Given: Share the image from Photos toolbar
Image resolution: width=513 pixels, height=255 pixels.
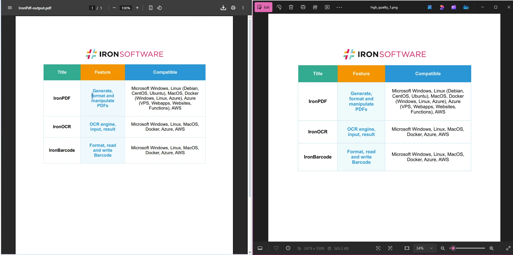Looking at the screenshot, I should tap(315, 7).
